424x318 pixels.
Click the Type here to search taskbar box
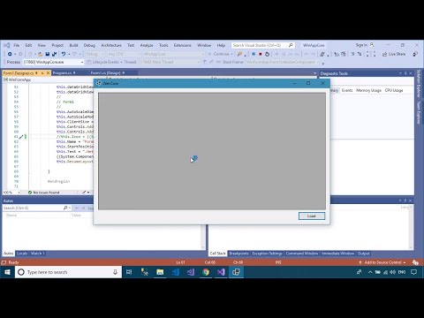[x=68, y=272]
